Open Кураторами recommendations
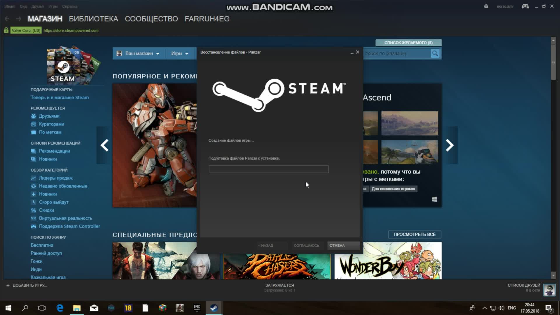 (x=51, y=124)
